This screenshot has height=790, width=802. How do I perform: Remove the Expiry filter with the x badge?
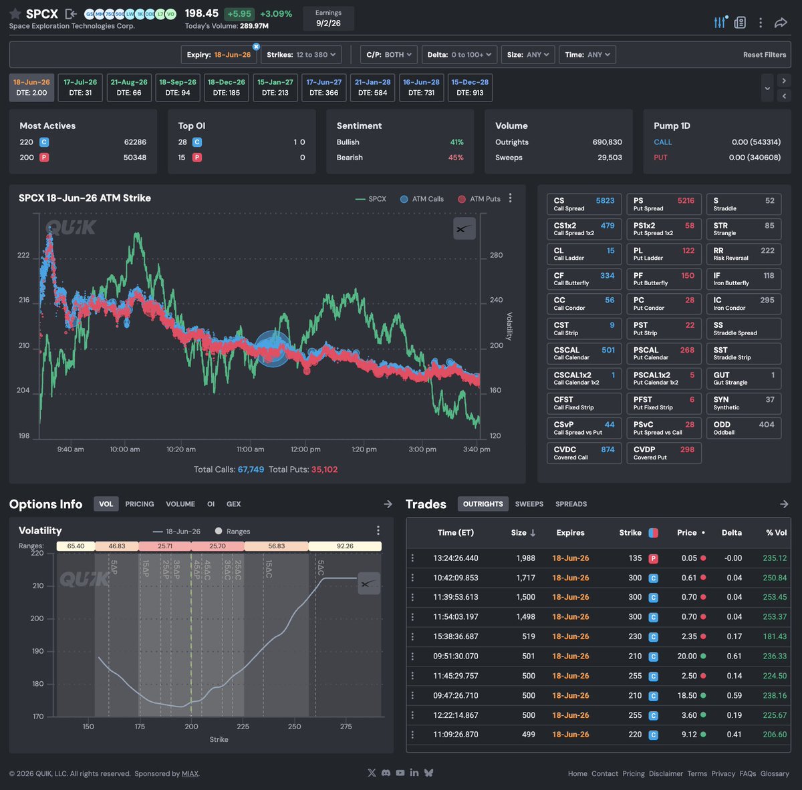click(x=256, y=47)
